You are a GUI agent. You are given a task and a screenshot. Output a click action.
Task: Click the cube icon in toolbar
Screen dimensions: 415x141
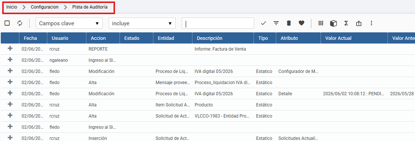[x=333, y=23]
